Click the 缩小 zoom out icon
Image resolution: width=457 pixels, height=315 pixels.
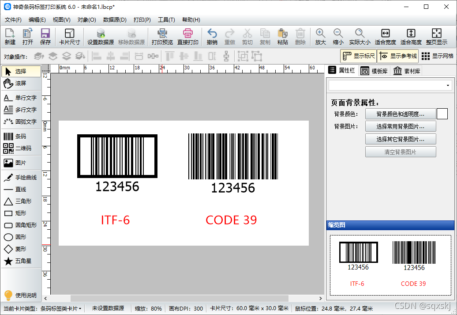(338, 37)
